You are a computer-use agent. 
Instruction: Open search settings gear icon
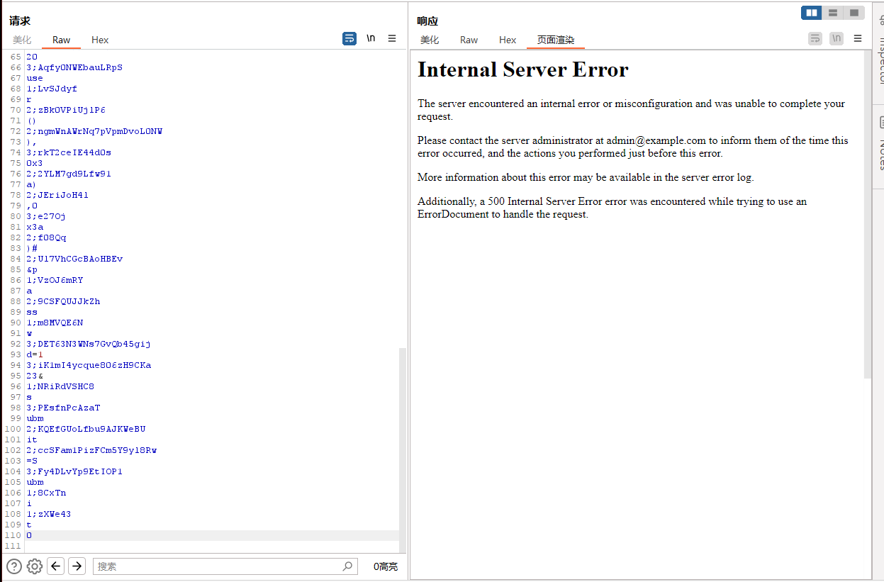[x=35, y=566]
